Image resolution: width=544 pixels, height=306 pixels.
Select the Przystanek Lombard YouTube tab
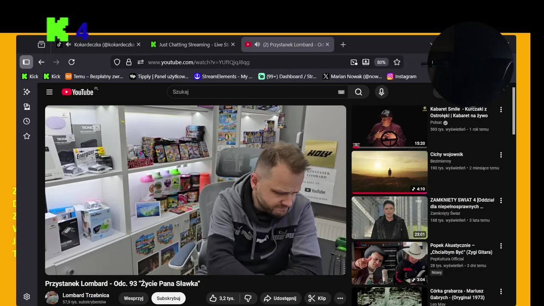tap(288, 45)
